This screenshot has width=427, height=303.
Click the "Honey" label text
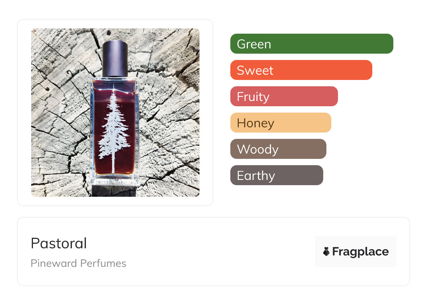click(x=255, y=123)
